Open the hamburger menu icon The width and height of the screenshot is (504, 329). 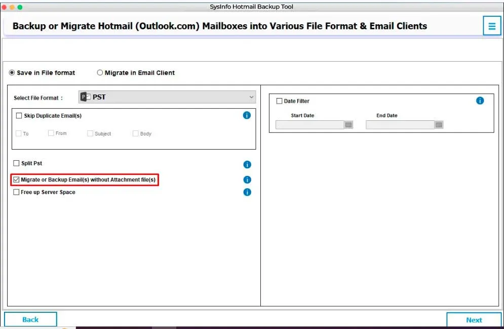point(492,26)
